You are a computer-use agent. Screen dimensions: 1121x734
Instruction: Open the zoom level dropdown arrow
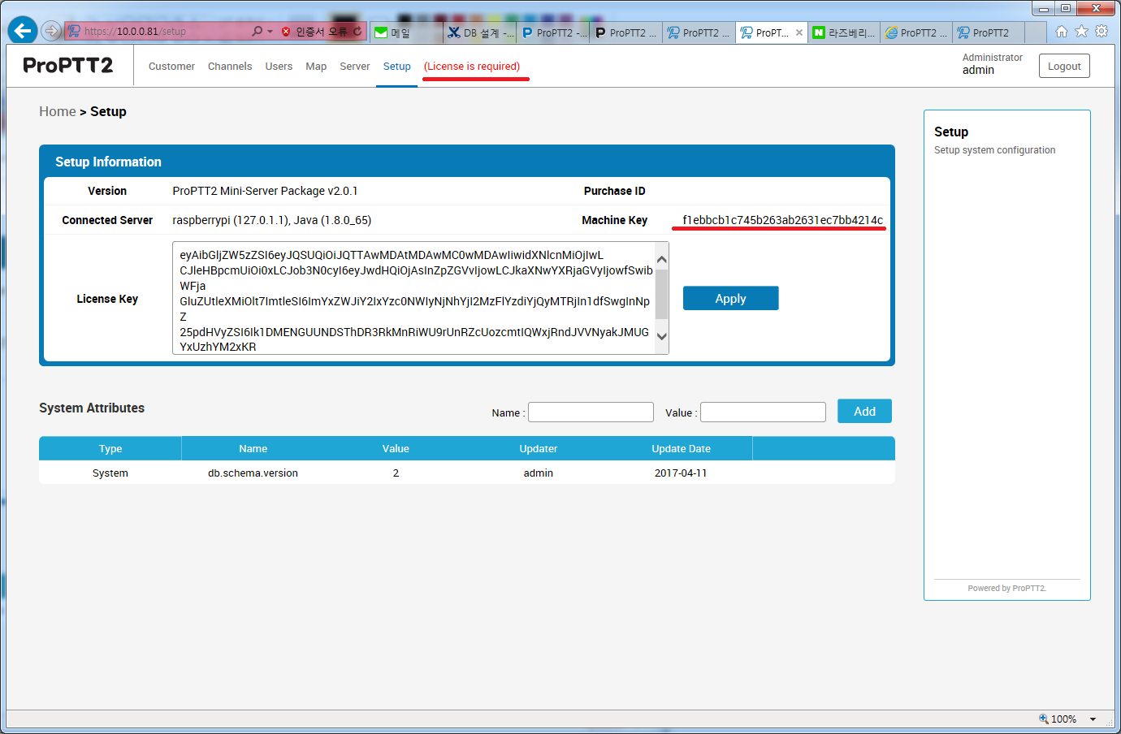click(x=1093, y=719)
